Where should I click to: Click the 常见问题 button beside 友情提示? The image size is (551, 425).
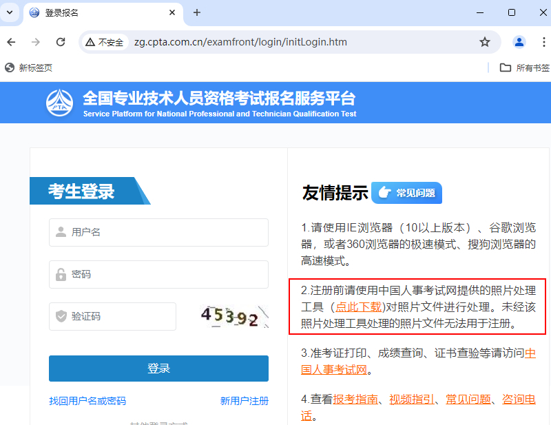click(x=406, y=193)
